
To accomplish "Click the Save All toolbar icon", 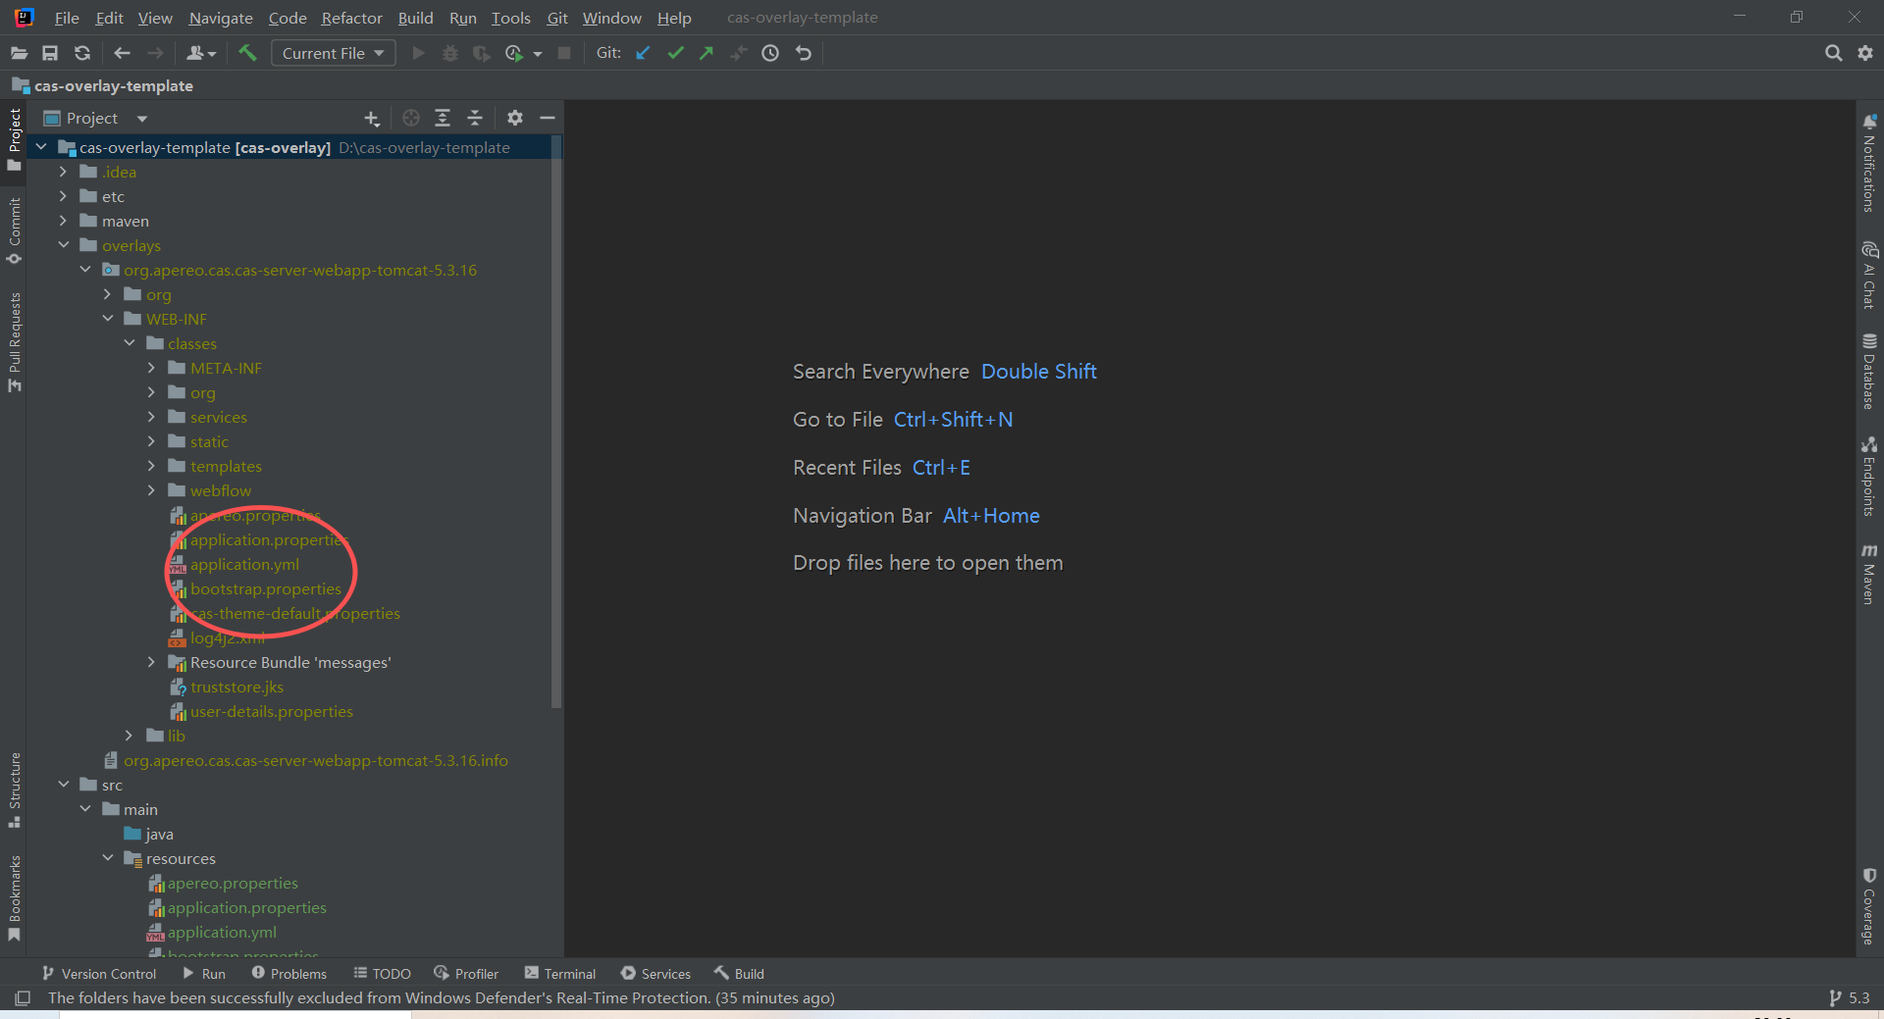I will click(50, 53).
